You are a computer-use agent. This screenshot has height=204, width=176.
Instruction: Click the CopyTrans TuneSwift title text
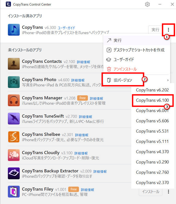(x=43, y=116)
